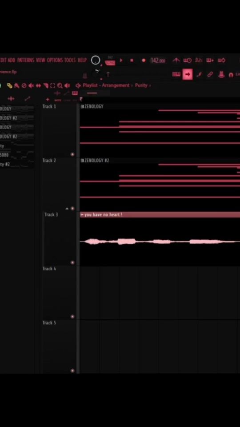Click the Track 2 header label
Viewport: 240px width, 427px height.
[49, 161]
